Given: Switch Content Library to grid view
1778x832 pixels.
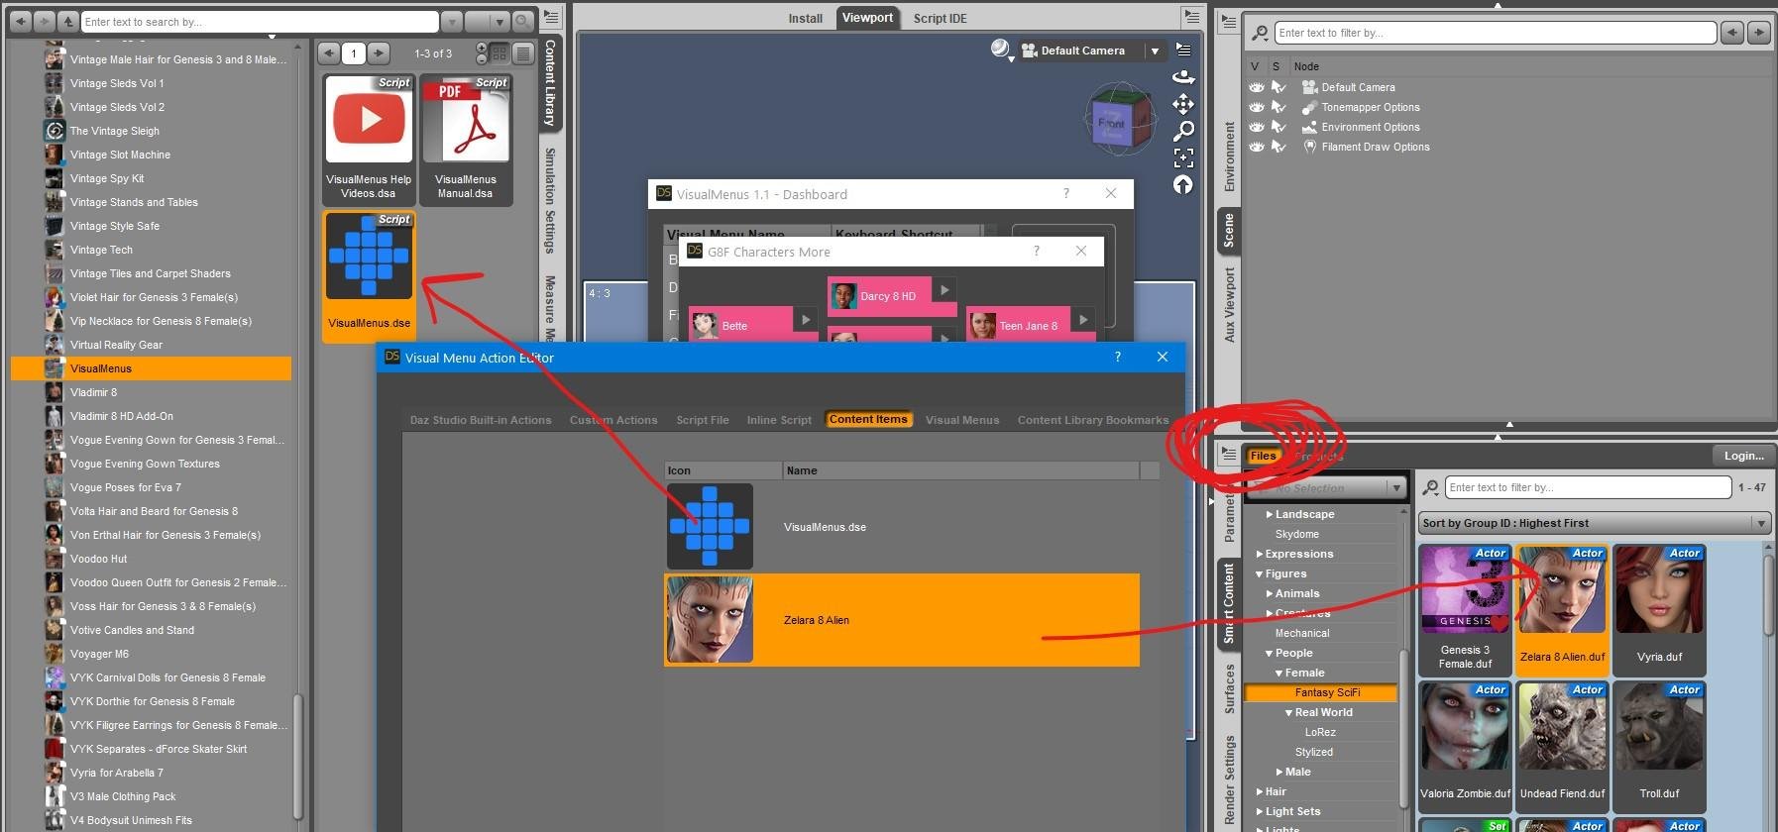Looking at the screenshot, I should click(x=500, y=53).
